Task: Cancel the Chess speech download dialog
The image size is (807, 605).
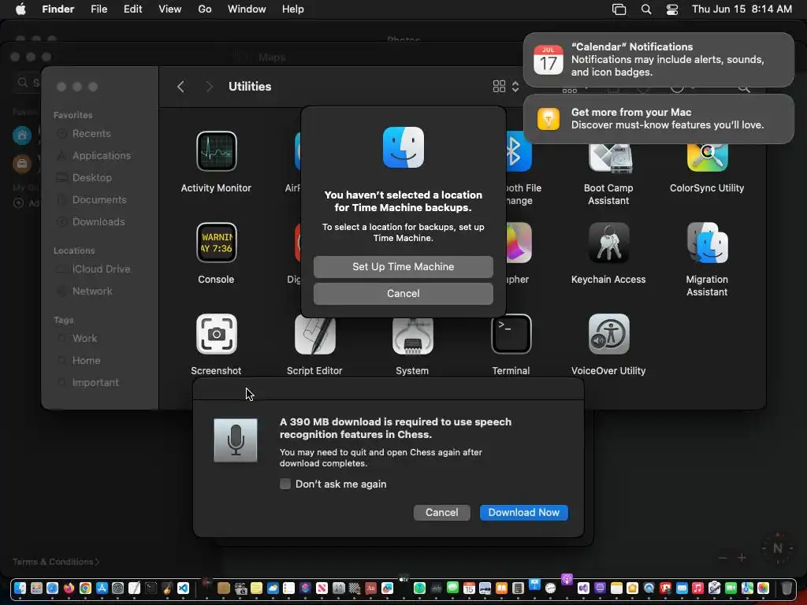Action: point(441,512)
